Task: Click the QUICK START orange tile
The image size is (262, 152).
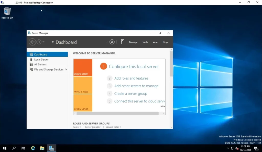Action: [83, 67]
